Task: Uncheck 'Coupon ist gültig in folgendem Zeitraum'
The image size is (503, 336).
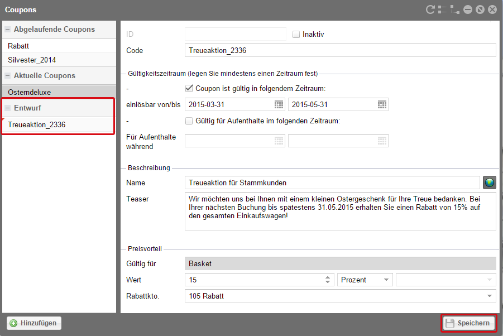Action: 189,88
